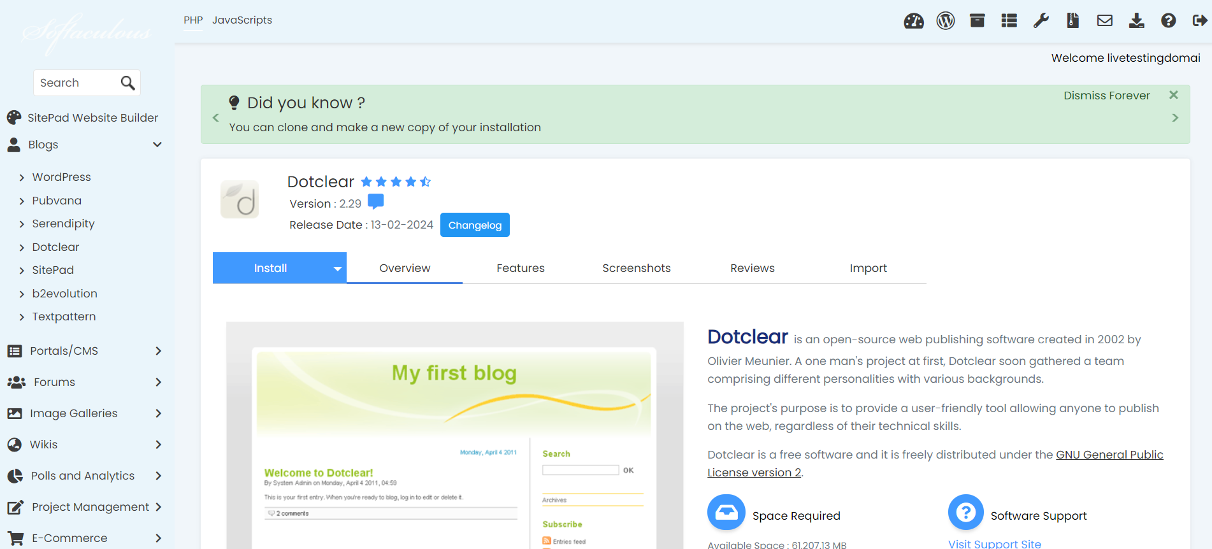This screenshot has height=549, width=1212.
Task: Select the PHP scripts tab
Action: click(193, 20)
